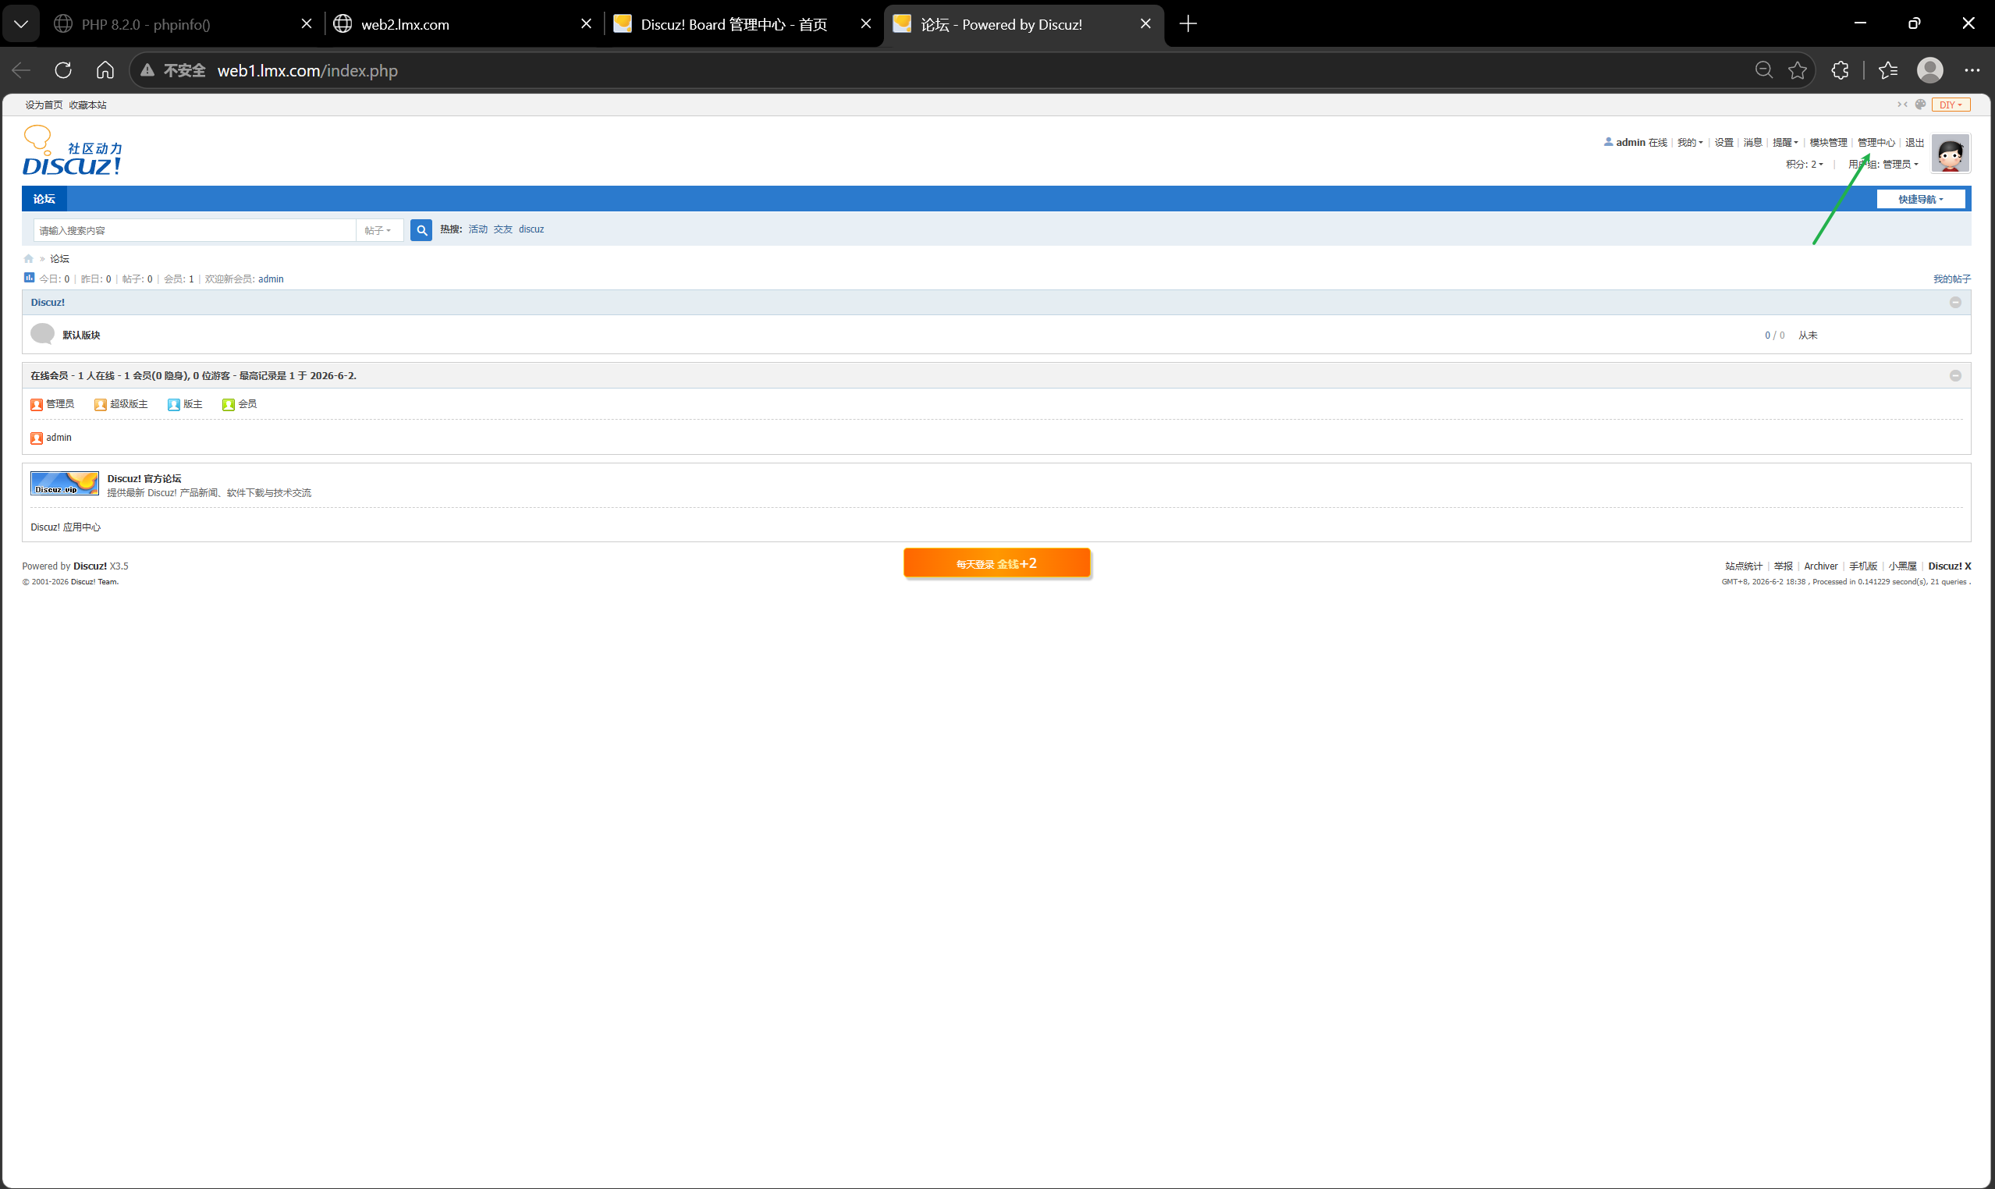Click the blue search magnifier button
The height and width of the screenshot is (1189, 1995).
421,230
